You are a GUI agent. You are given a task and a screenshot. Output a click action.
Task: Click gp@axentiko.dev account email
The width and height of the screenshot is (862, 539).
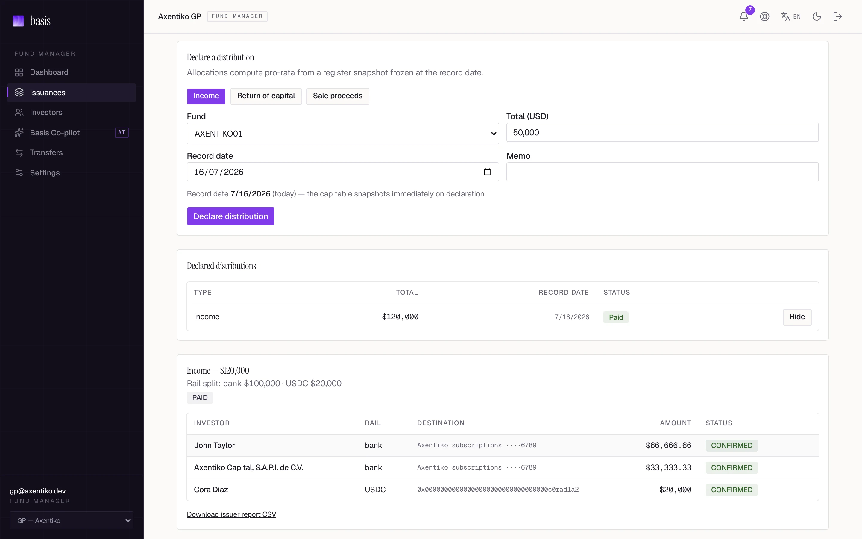[x=37, y=491]
